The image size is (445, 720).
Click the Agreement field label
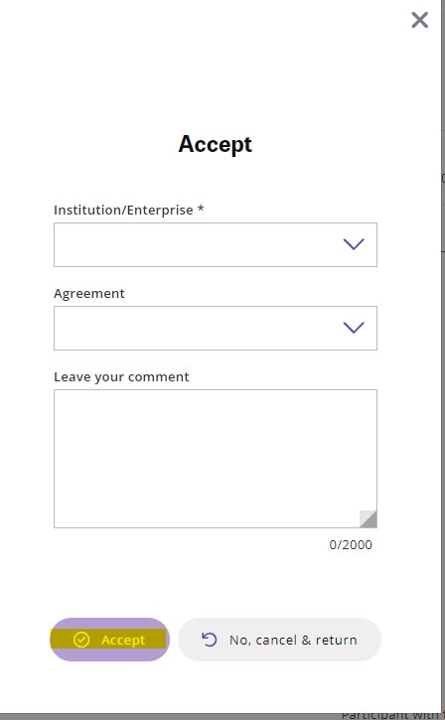coord(89,293)
